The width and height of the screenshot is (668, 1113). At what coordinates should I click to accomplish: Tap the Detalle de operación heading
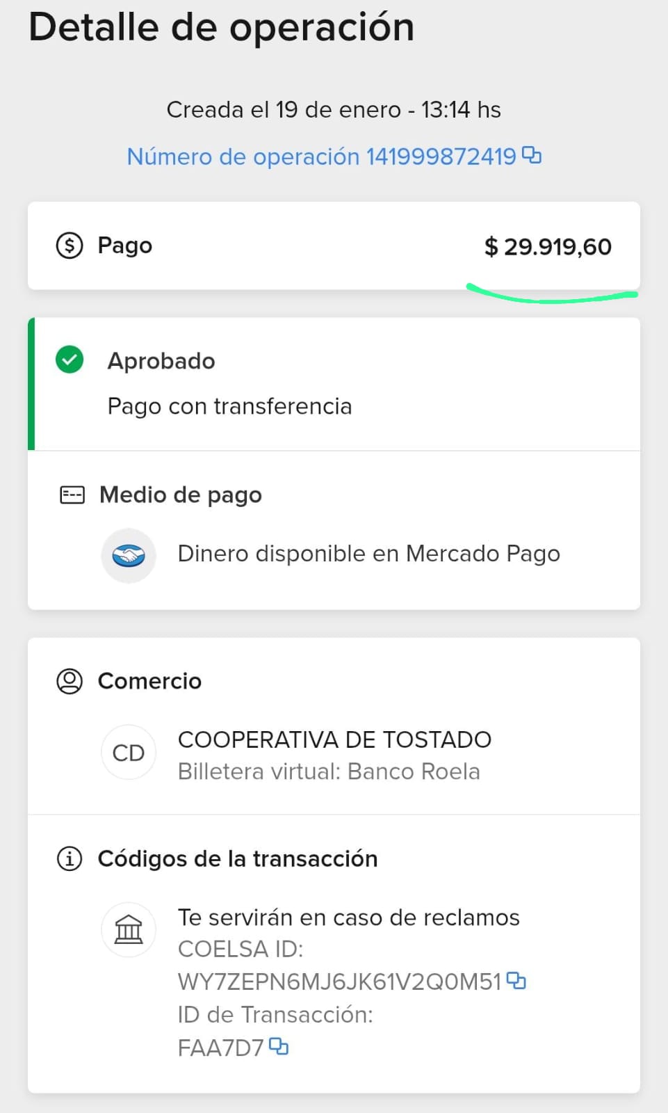[x=222, y=28]
